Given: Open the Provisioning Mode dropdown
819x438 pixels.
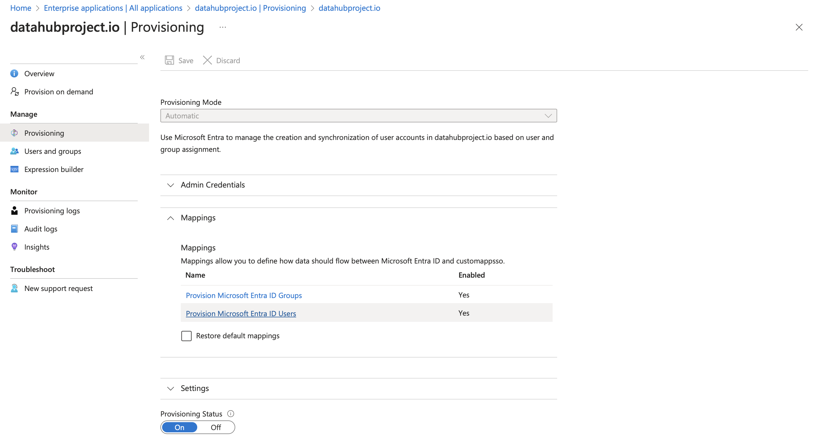Looking at the screenshot, I should pos(358,116).
